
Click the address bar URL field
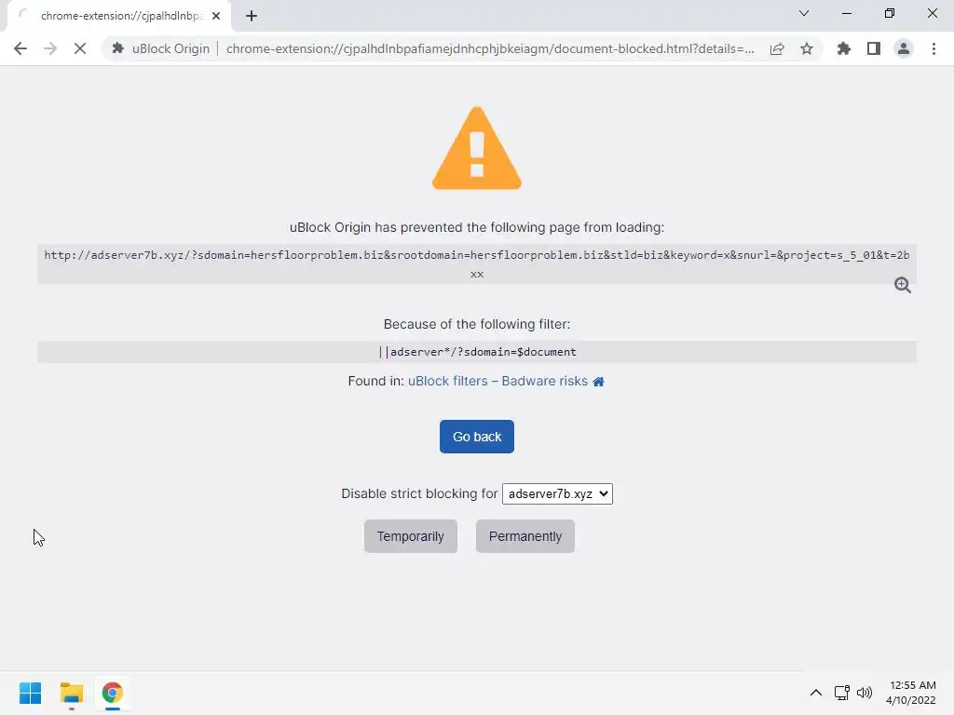pos(490,48)
